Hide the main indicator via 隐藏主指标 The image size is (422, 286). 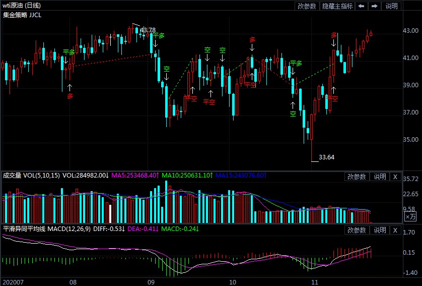pyautogui.click(x=337, y=6)
